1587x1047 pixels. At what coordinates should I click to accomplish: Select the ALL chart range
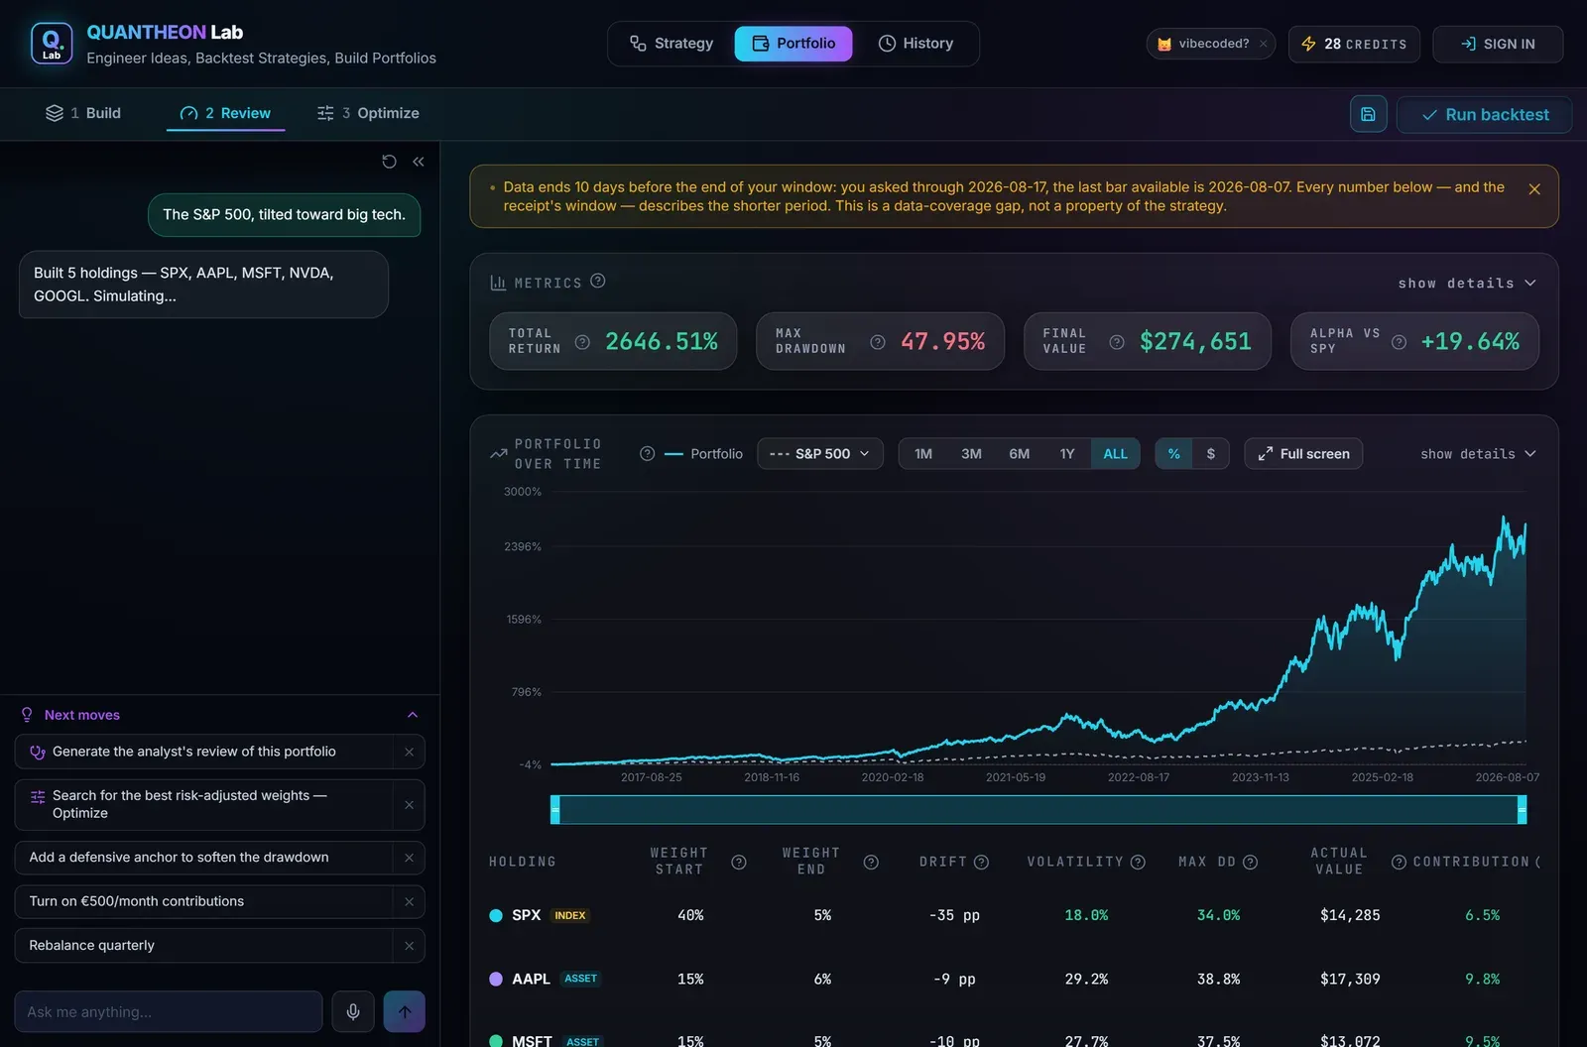pos(1115,453)
